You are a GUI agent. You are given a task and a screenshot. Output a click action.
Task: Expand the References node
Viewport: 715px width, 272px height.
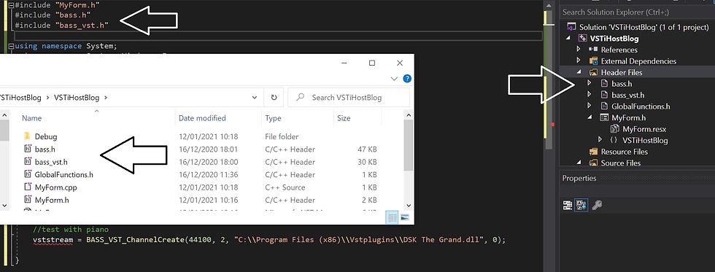click(x=579, y=50)
